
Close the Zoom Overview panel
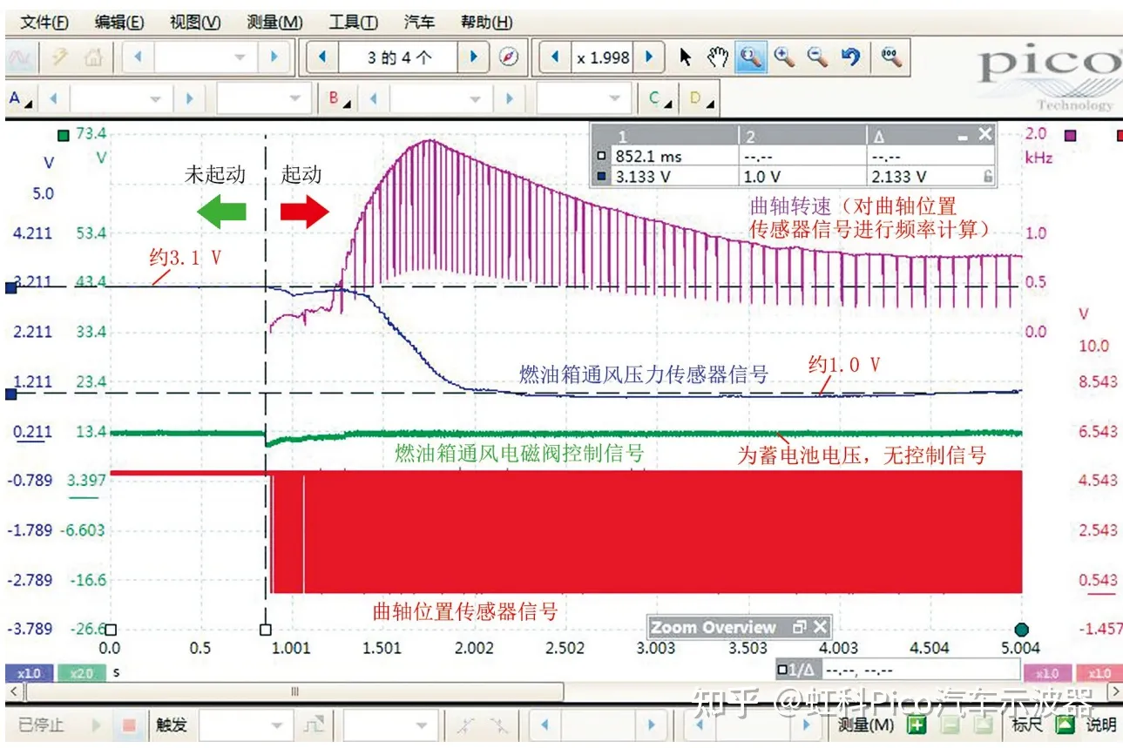[x=820, y=627]
